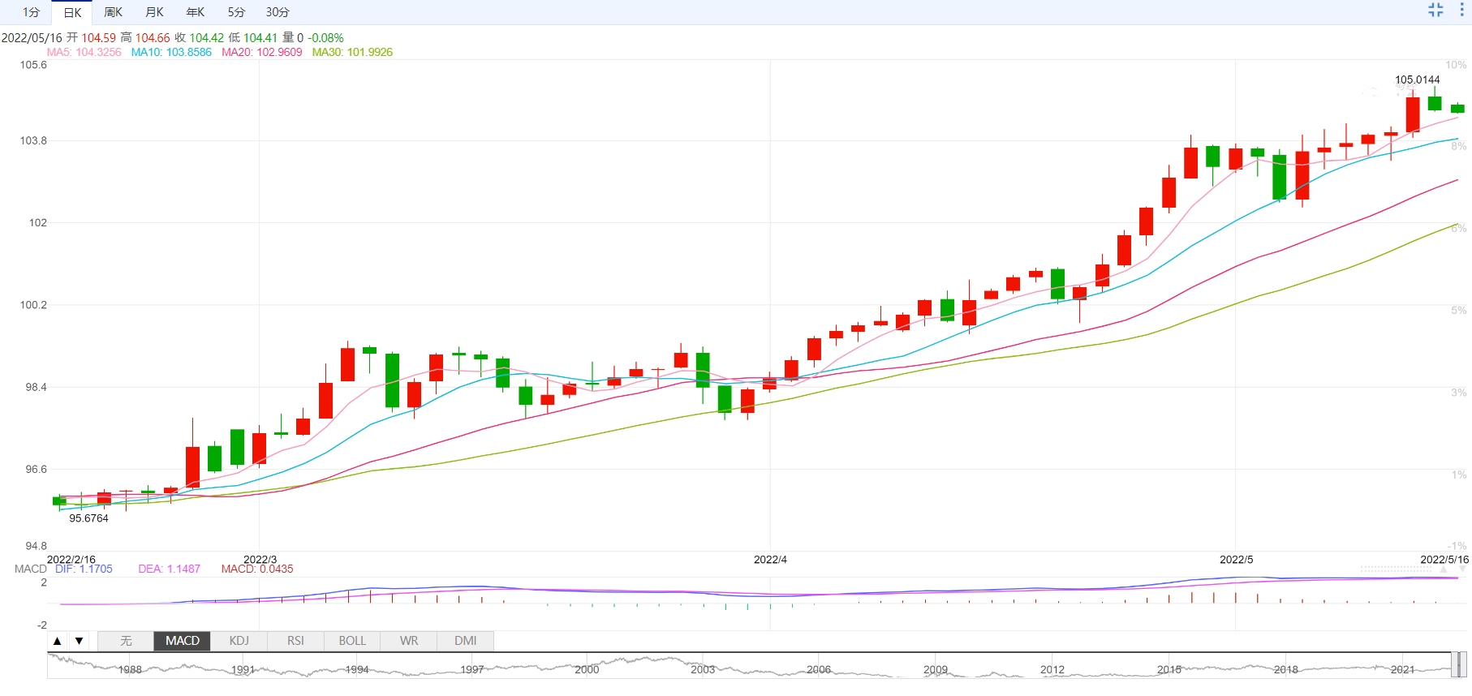Click year 2003 on the overview timeline
This screenshot has height=696, width=1472.
[703, 670]
